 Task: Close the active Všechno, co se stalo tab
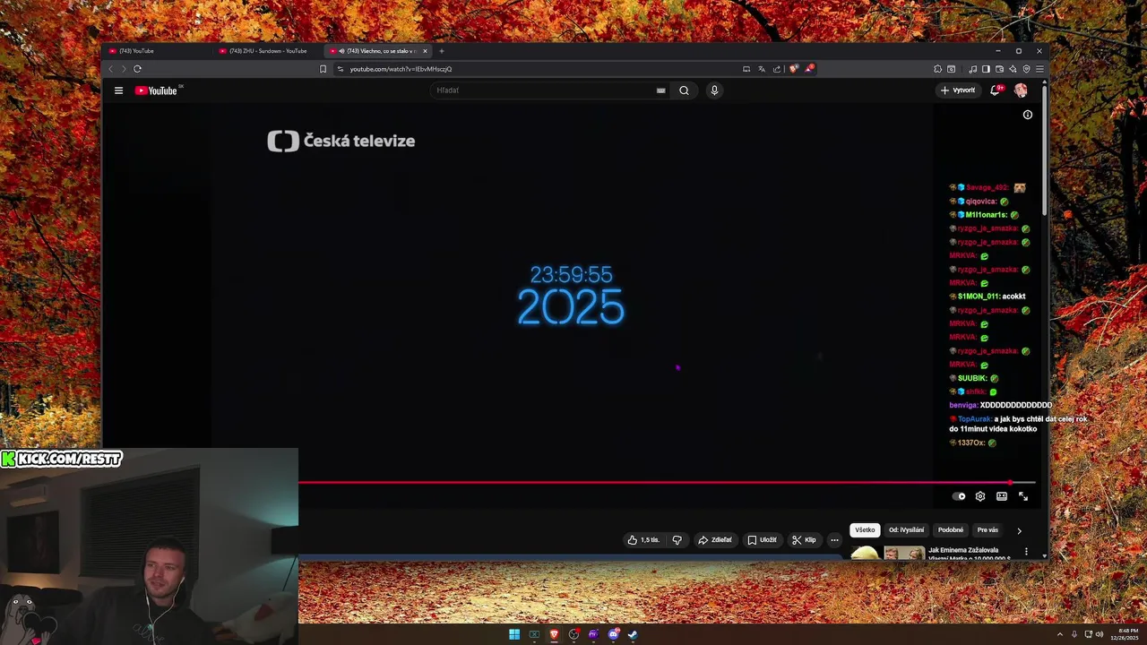[425, 51]
